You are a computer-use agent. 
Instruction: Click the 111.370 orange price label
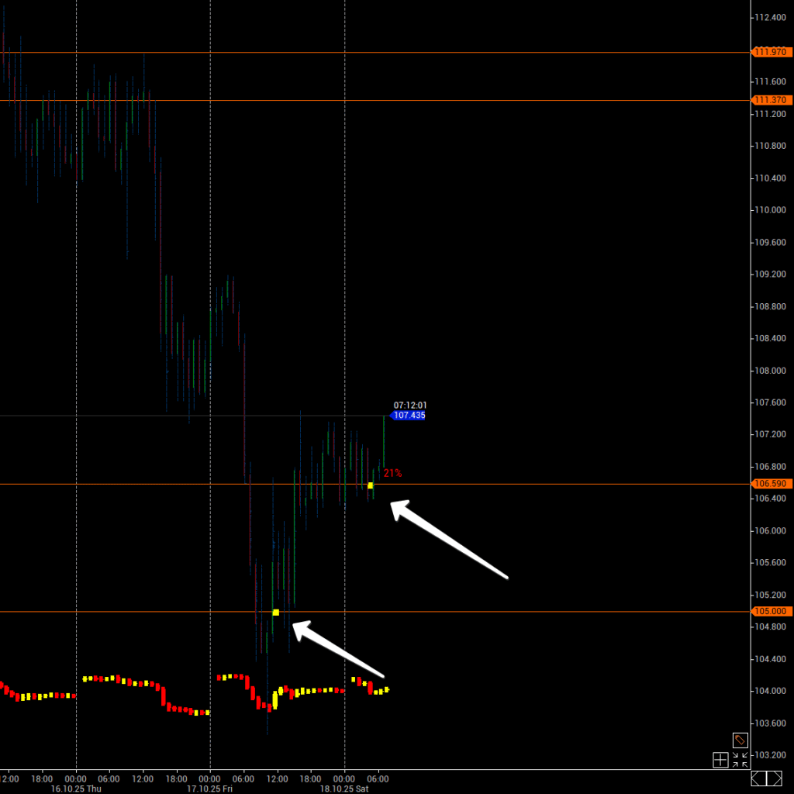pyautogui.click(x=770, y=100)
